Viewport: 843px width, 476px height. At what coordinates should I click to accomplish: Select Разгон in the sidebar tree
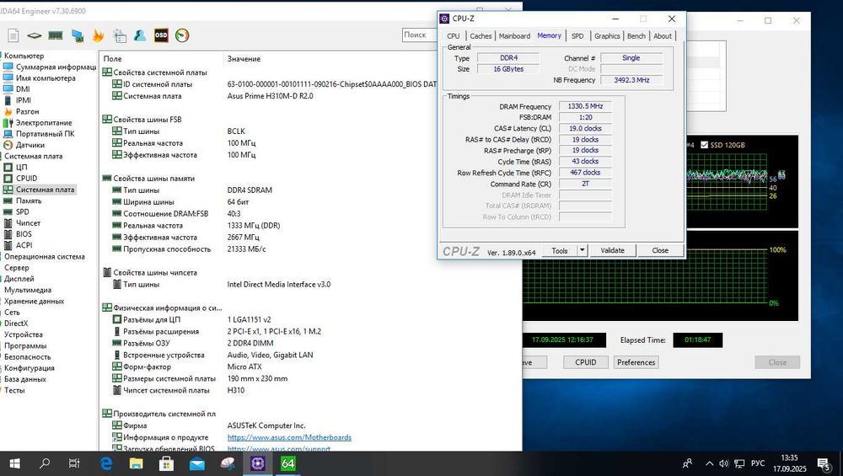[28, 112]
